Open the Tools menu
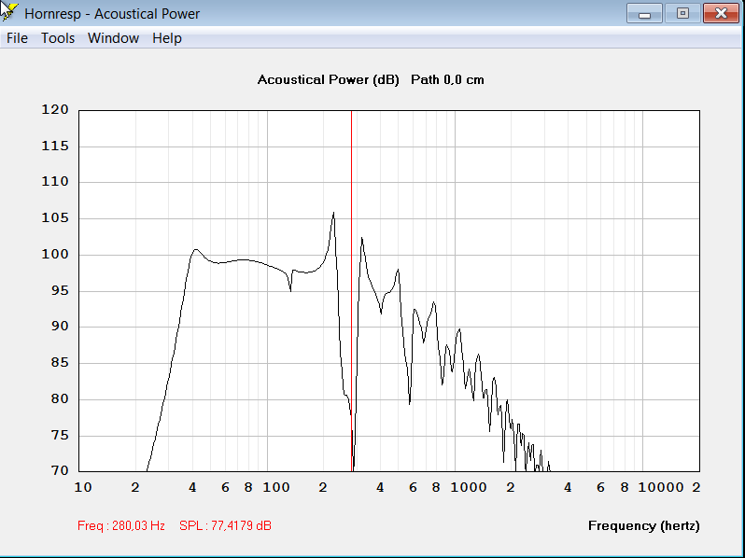The height and width of the screenshot is (558, 745). (58, 38)
